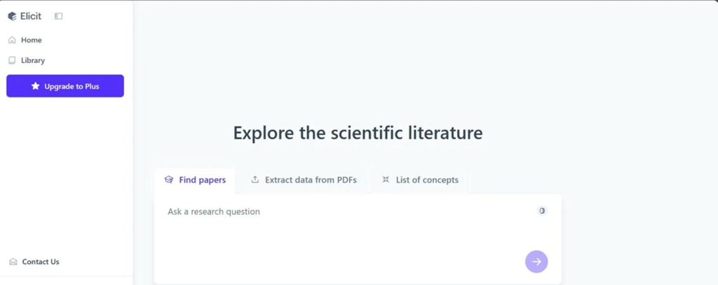Click the Elicit logo icon
Image resolution: width=718 pixels, height=285 pixels.
coord(12,16)
